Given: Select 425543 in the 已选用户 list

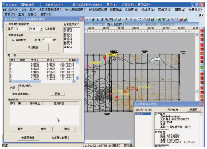Looking at the screenshot, I should tap(143, 114).
